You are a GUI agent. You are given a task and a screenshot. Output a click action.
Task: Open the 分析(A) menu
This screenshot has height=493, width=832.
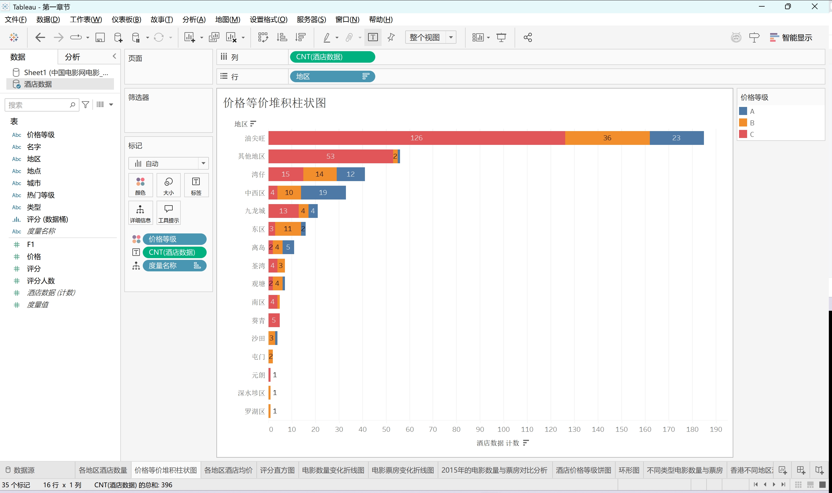click(194, 20)
